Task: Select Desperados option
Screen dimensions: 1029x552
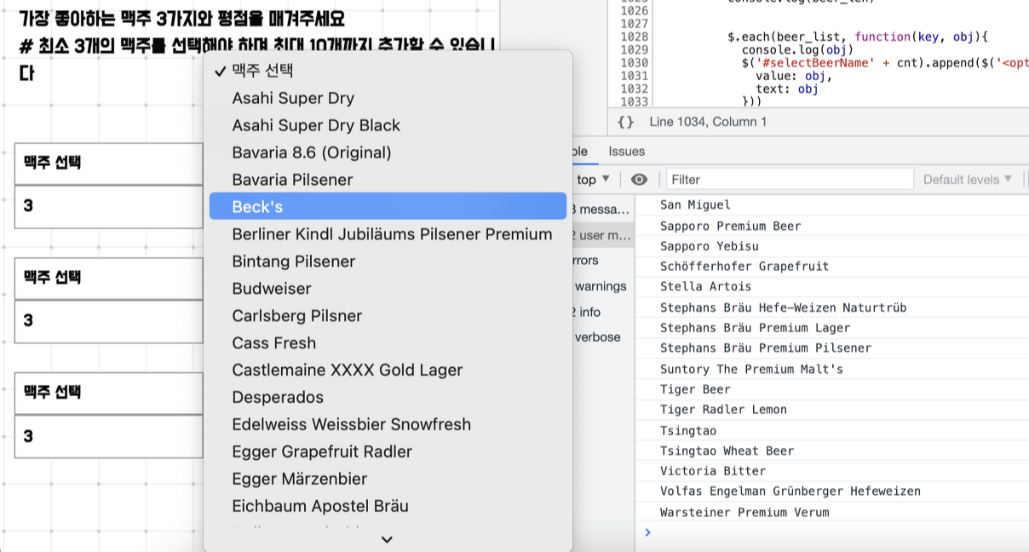Action: (x=388, y=398)
